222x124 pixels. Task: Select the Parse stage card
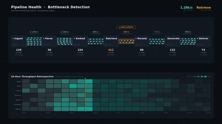click(50, 41)
